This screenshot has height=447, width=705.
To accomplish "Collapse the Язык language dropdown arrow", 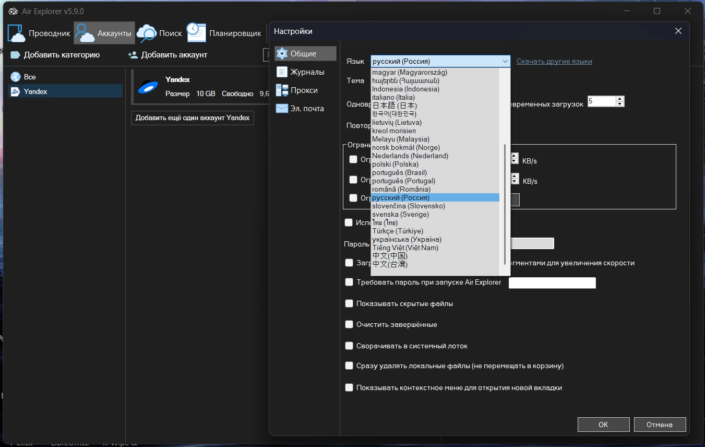I will click(505, 61).
